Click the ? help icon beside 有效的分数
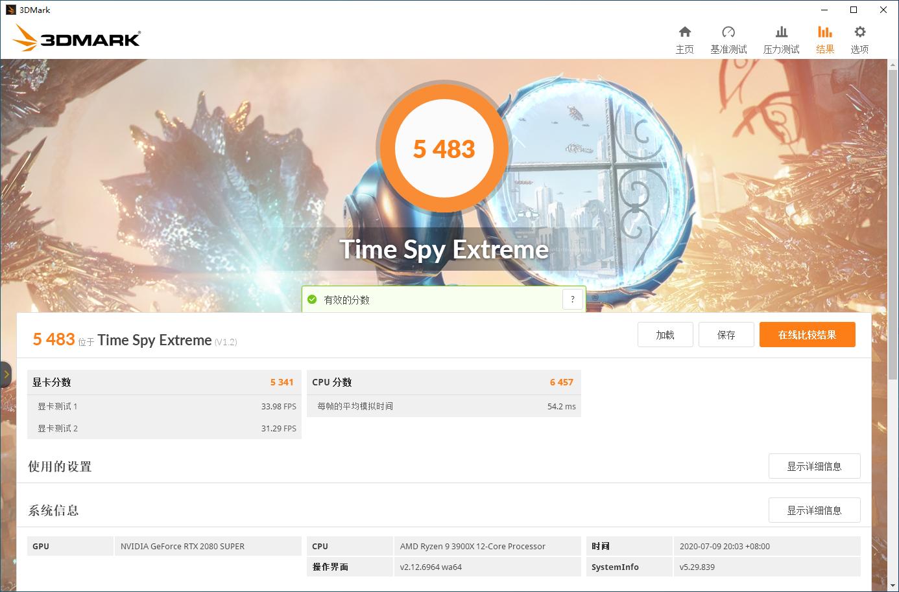This screenshot has width=899, height=592. (x=572, y=299)
